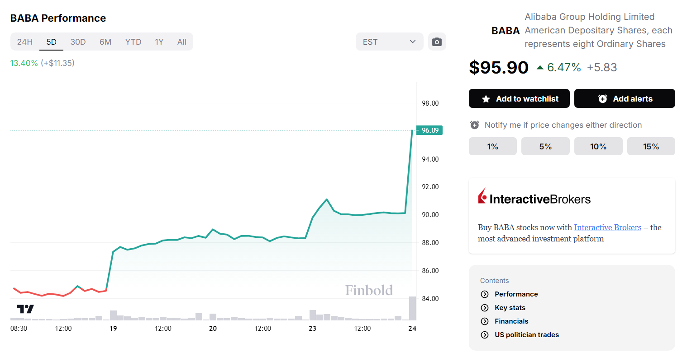This screenshot has width=682, height=352.
Task: Click the $95.90 price text
Action: (499, 68)
